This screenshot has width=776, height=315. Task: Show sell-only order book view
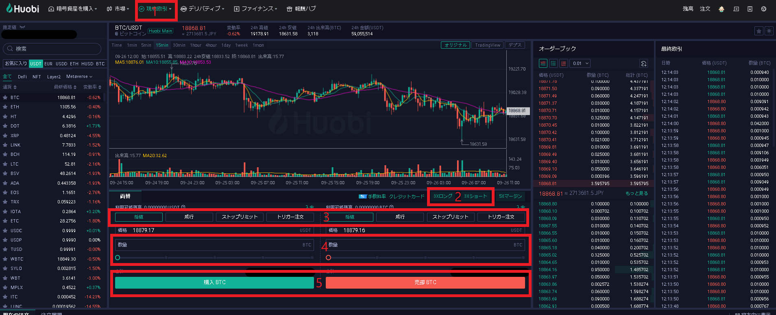563,63
